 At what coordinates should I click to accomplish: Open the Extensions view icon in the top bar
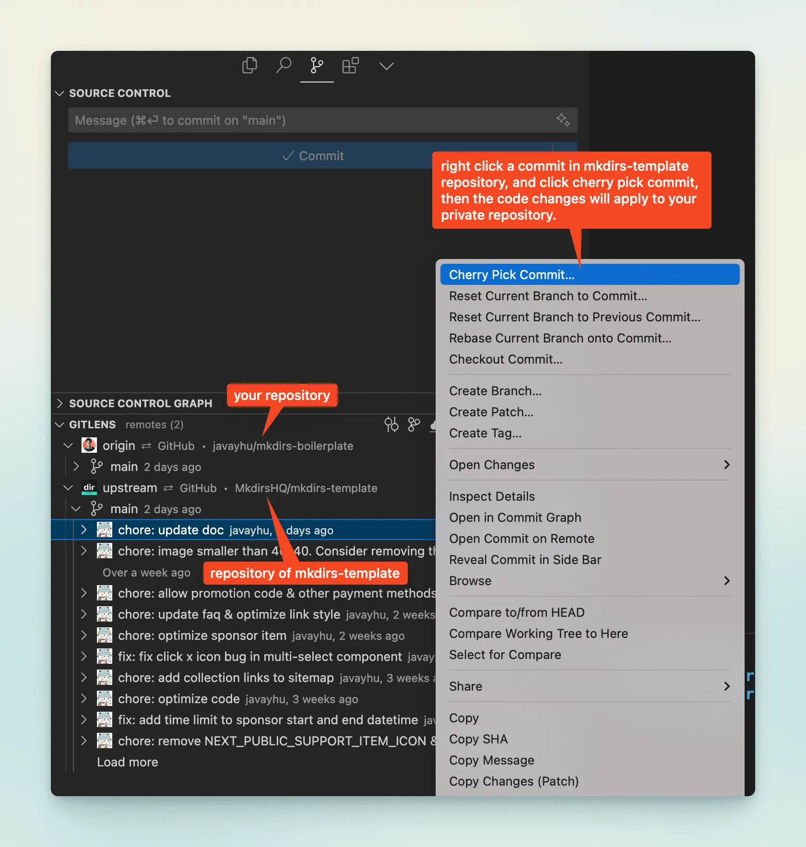point(351,66)
